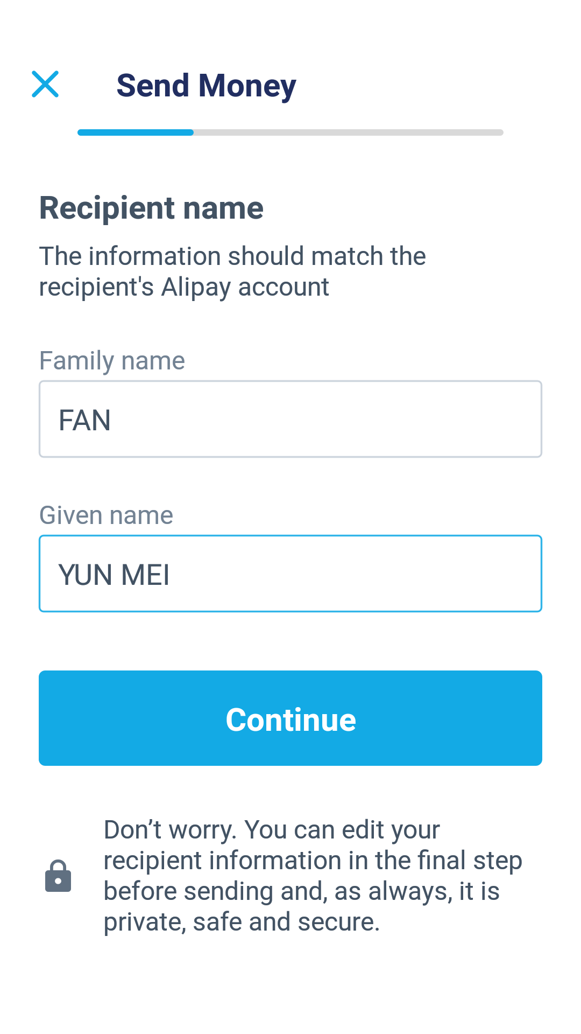581x1034 pixels.
Task: Click the empty right side of Given name field
Action: pyautogui.click(x=430, y=574)
